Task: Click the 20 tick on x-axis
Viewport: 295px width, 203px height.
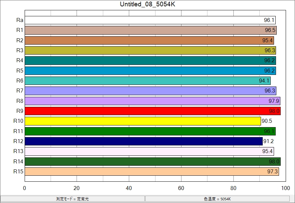Action: [77, 188]
